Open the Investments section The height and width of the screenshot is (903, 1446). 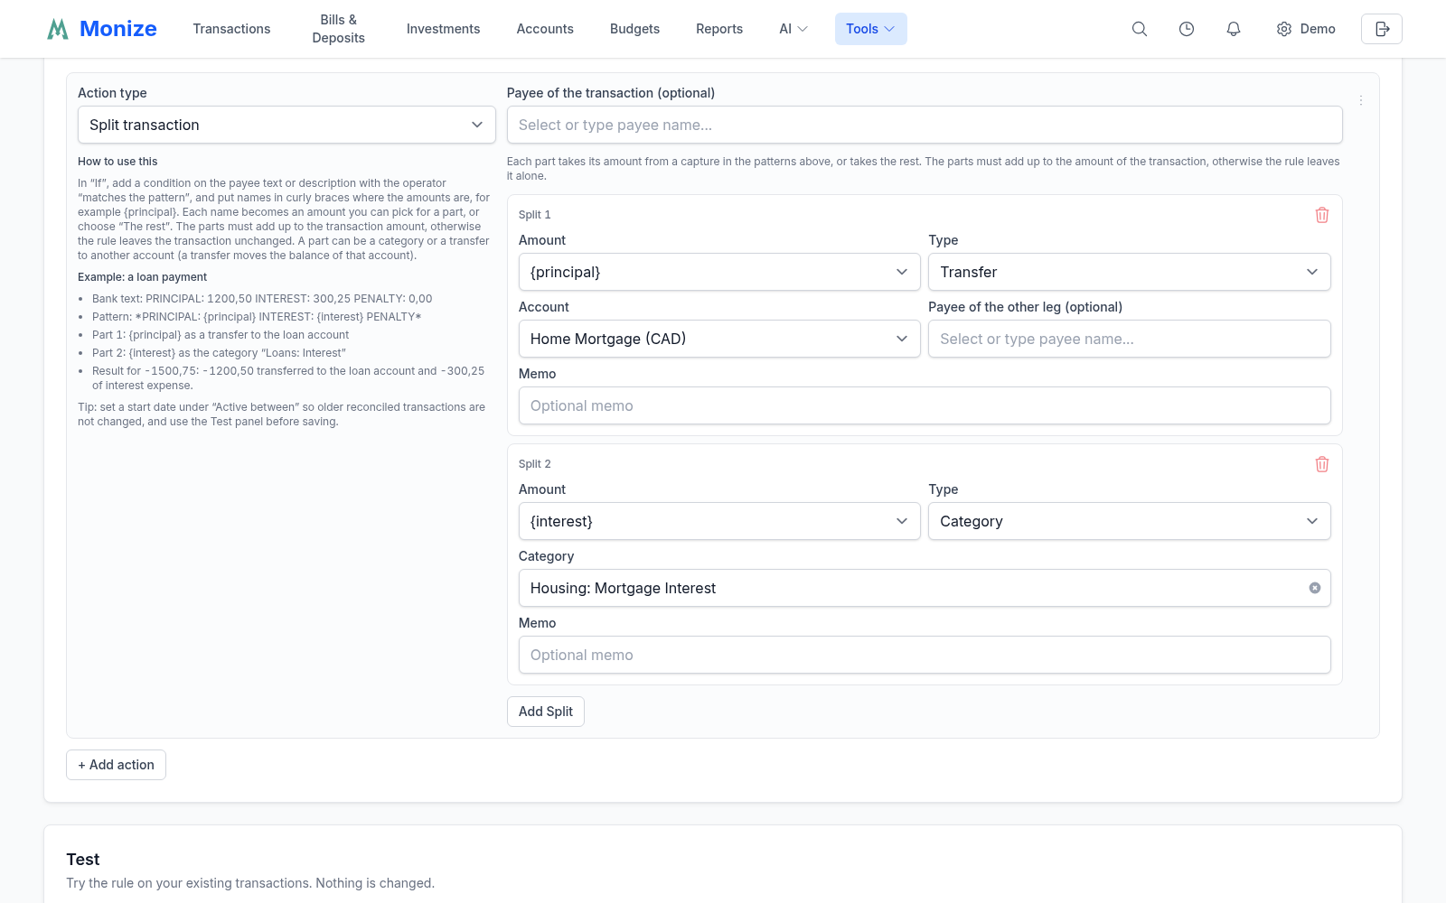pos(443,29)
